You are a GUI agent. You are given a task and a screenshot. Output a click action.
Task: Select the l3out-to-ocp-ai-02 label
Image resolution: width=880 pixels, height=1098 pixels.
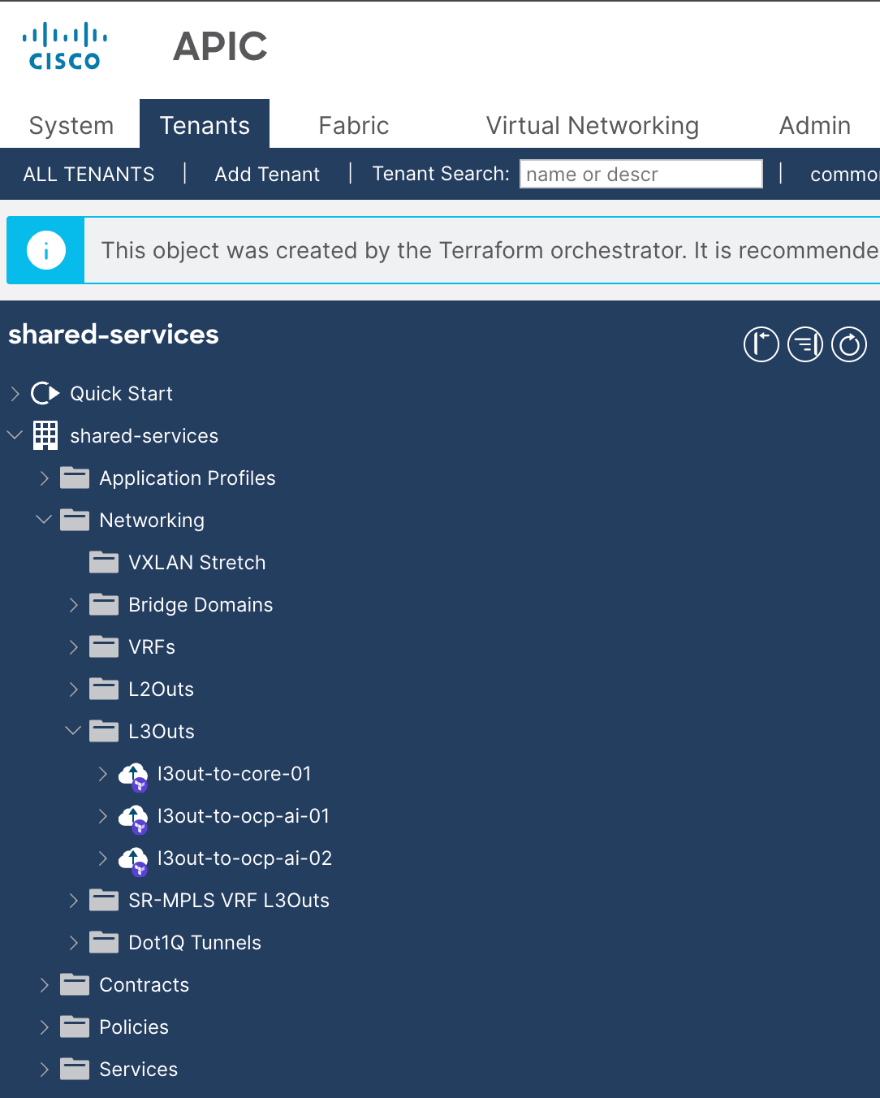click(245, 858)
